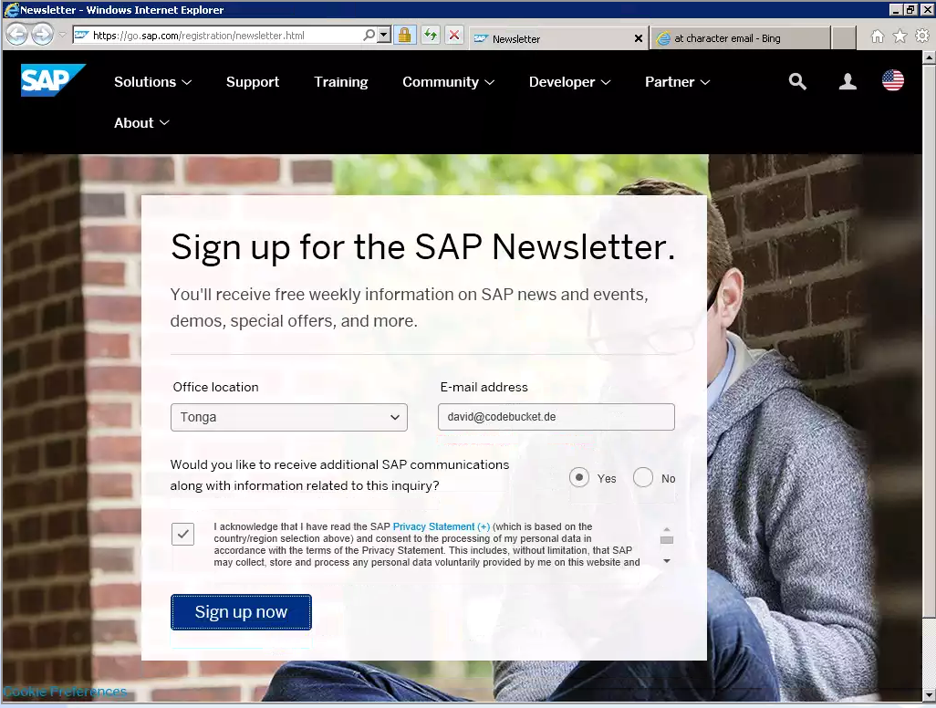Click the 'Office location' label
The width and height of the screenshot is (936, 708).
[x=215, y=387]
